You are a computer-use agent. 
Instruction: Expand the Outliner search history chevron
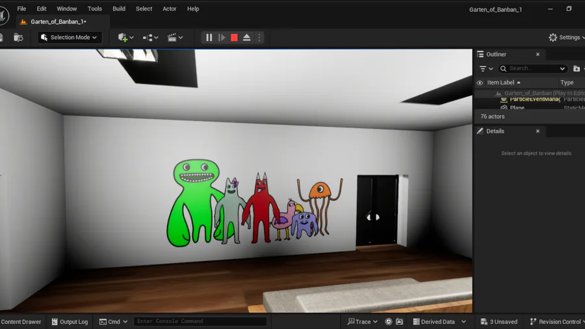point(562,69)
